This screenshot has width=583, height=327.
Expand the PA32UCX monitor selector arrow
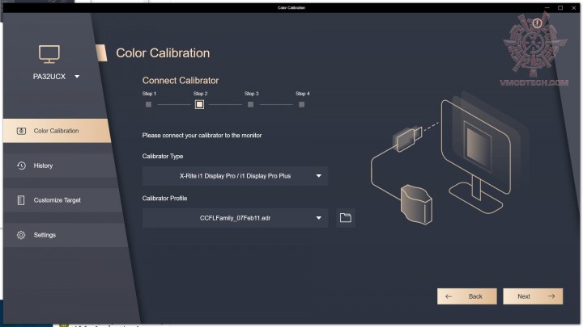click(x=77, y=77)
